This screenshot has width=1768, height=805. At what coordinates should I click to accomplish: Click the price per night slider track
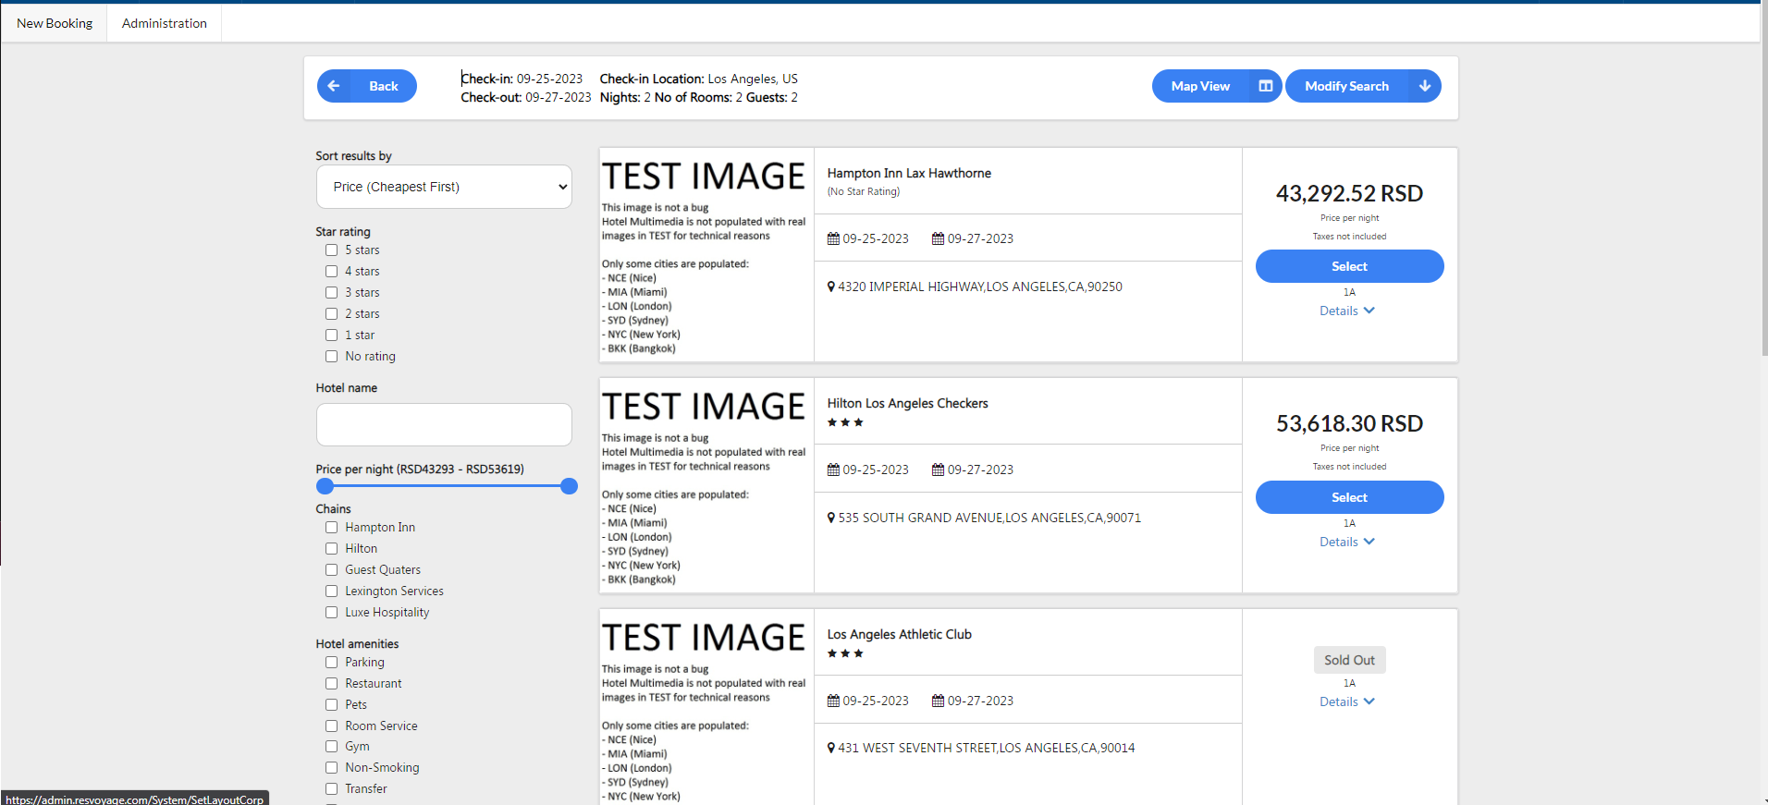tap(447, 486)
